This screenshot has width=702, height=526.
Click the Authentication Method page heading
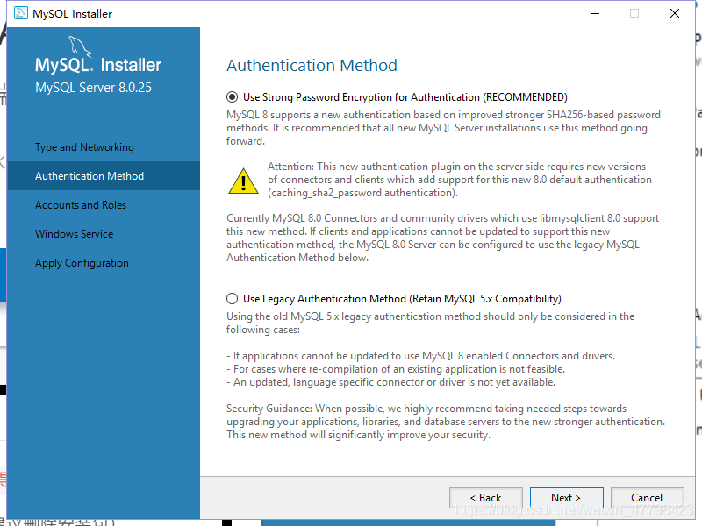pos(312,65)
